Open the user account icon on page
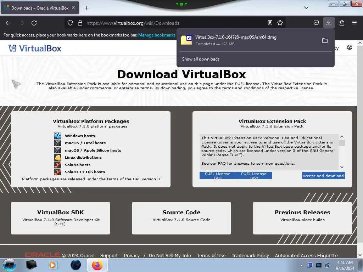This screenshot has width=363, height=272. [x=350, y=47]
